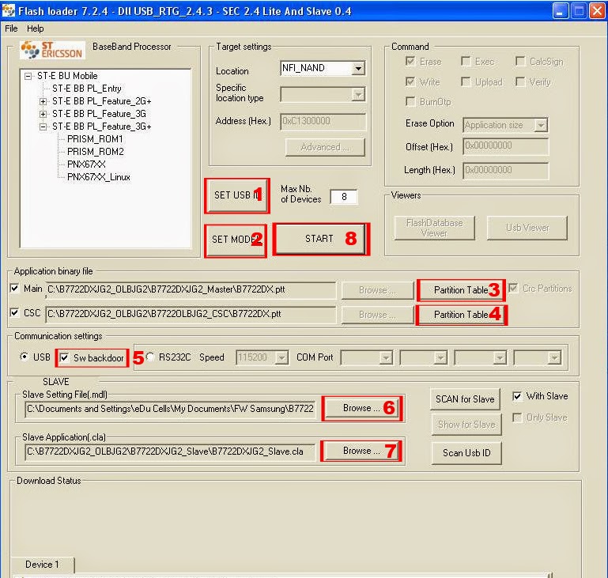Toggle the CSC binary file checkbox

(15, 313)
